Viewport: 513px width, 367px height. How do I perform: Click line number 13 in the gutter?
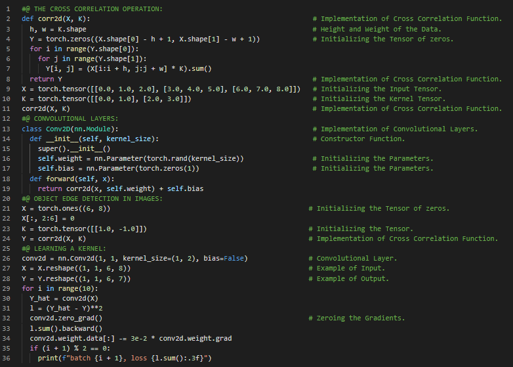[9, 129]
